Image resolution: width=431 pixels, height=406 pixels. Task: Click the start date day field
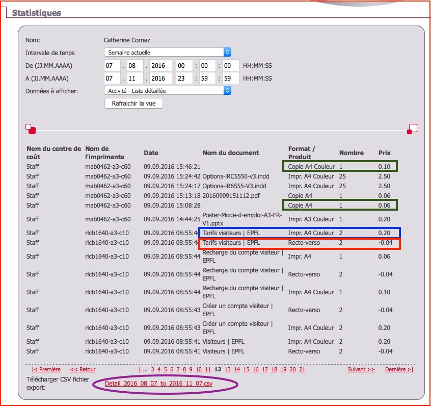click(112, 65)
